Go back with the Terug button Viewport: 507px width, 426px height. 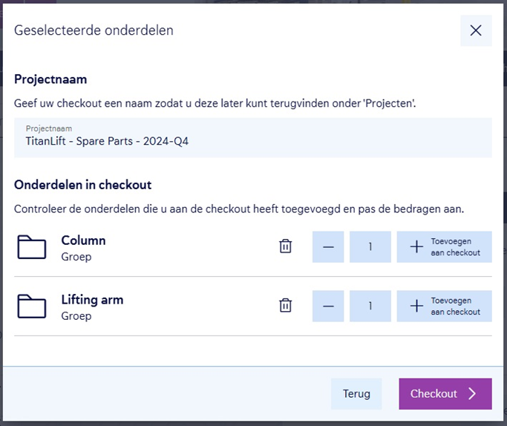point(356,393)
